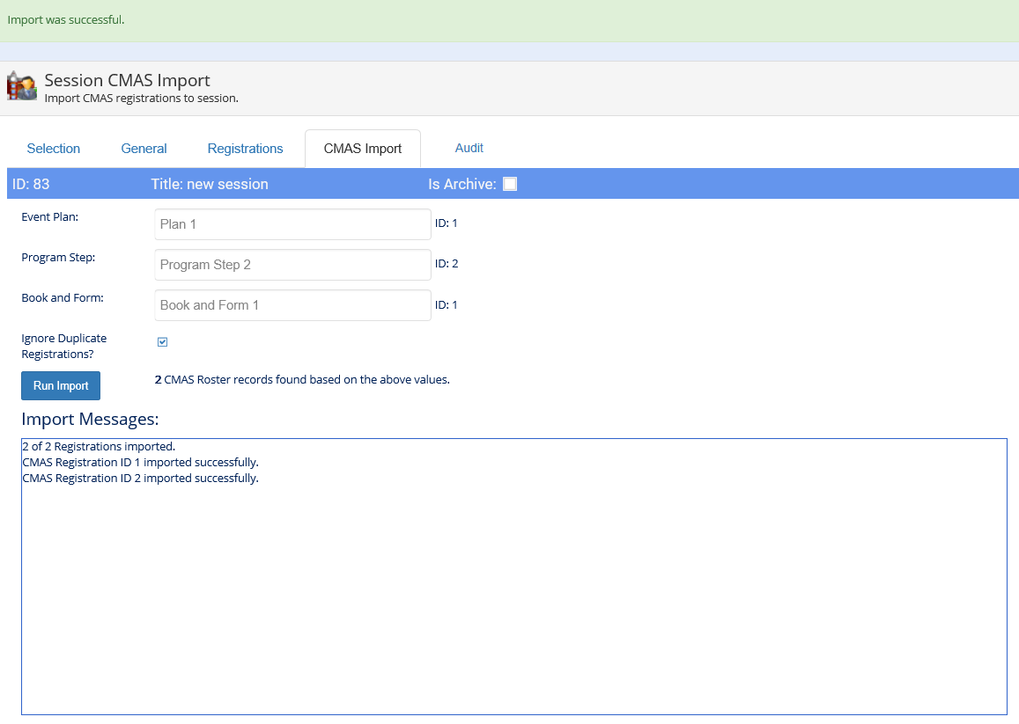The height and width of the screenshot is (724, 1019).
Task: Click the Session CMAS Import header icon
Action: point(22,86)
